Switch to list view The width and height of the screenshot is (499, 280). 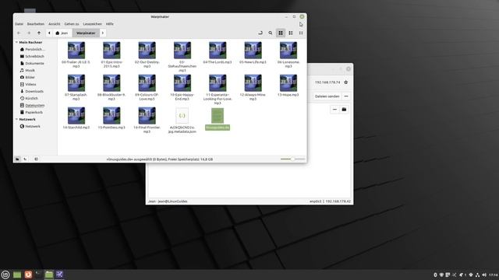point(291,33)
